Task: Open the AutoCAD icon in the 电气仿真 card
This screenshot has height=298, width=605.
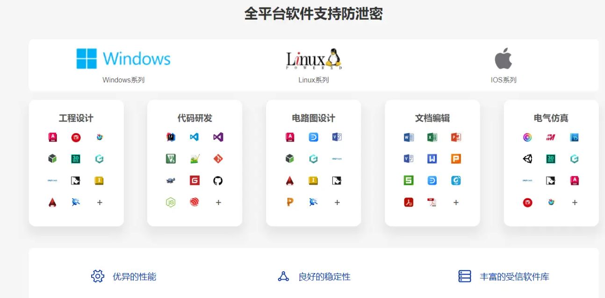Action: (574, 180)
